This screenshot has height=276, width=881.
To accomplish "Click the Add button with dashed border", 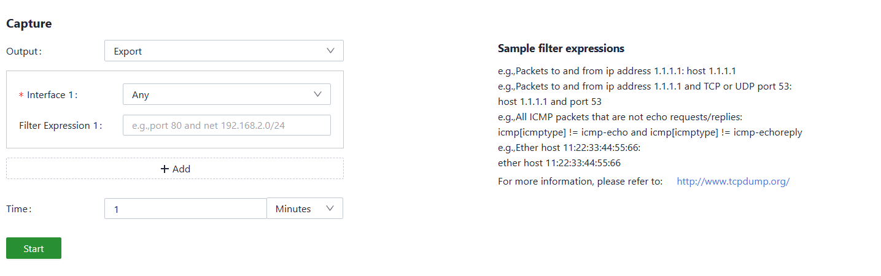I will pos(175,169).
